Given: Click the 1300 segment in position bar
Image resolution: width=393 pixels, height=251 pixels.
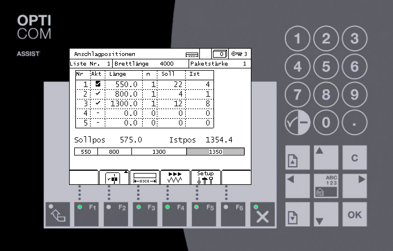Looking at the screenshot, I should [159, 152].
